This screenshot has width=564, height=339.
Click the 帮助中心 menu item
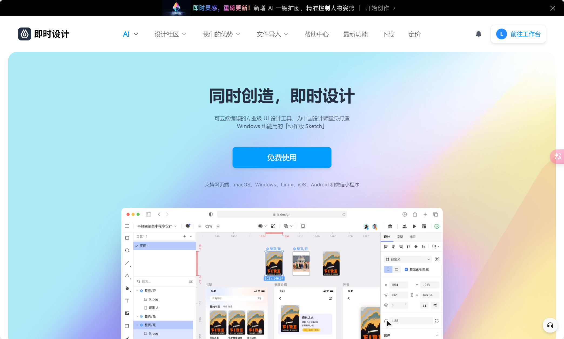(317, 34)
